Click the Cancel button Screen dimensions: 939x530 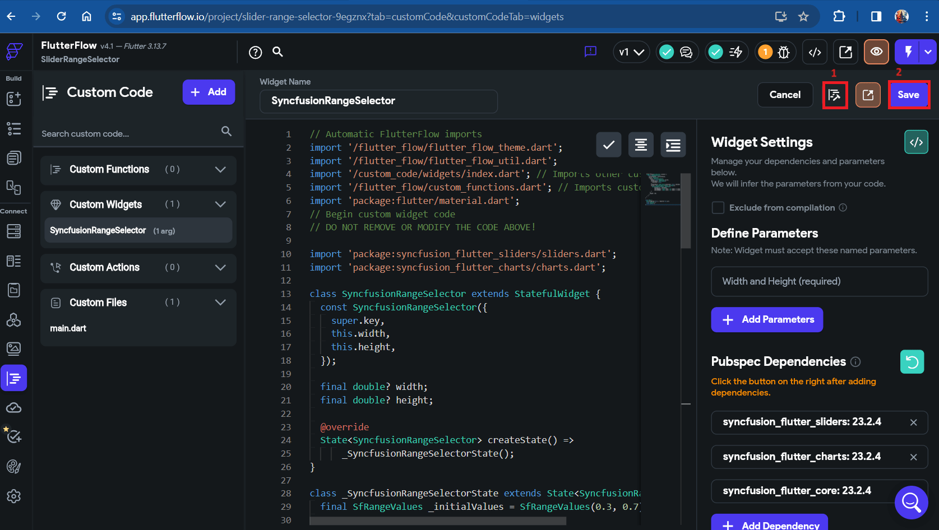coord(785,95)
